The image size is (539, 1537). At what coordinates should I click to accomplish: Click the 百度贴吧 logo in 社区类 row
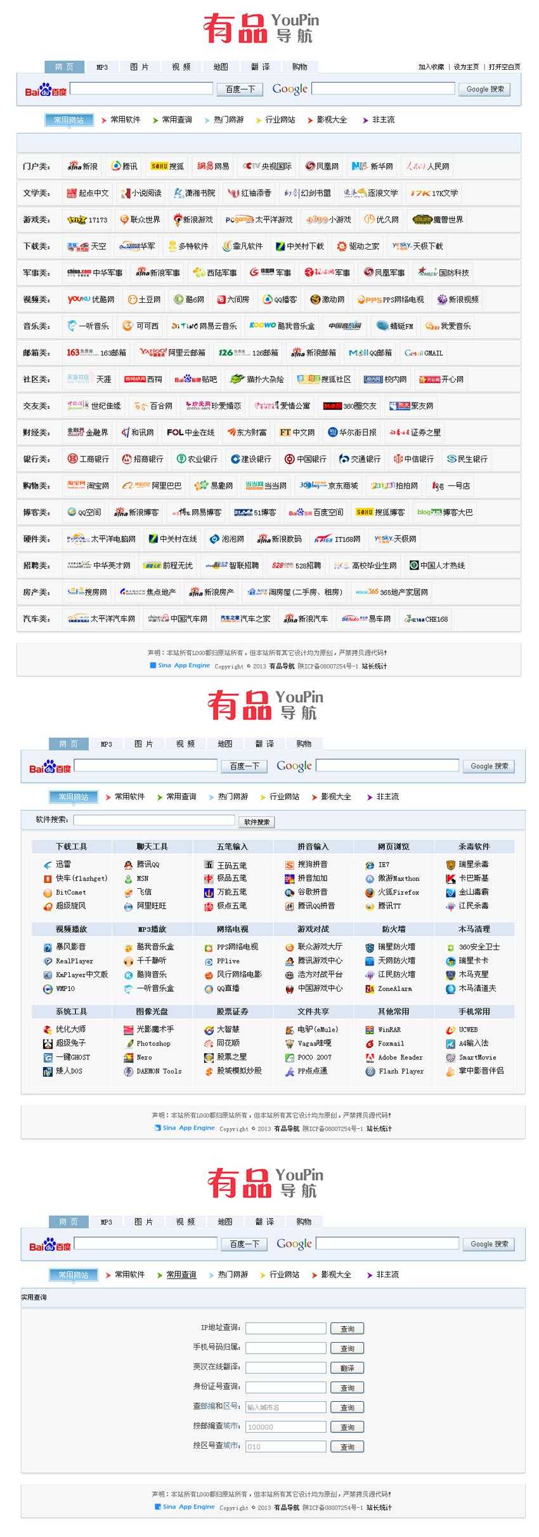pyautogui.click(x=188, y=379)
